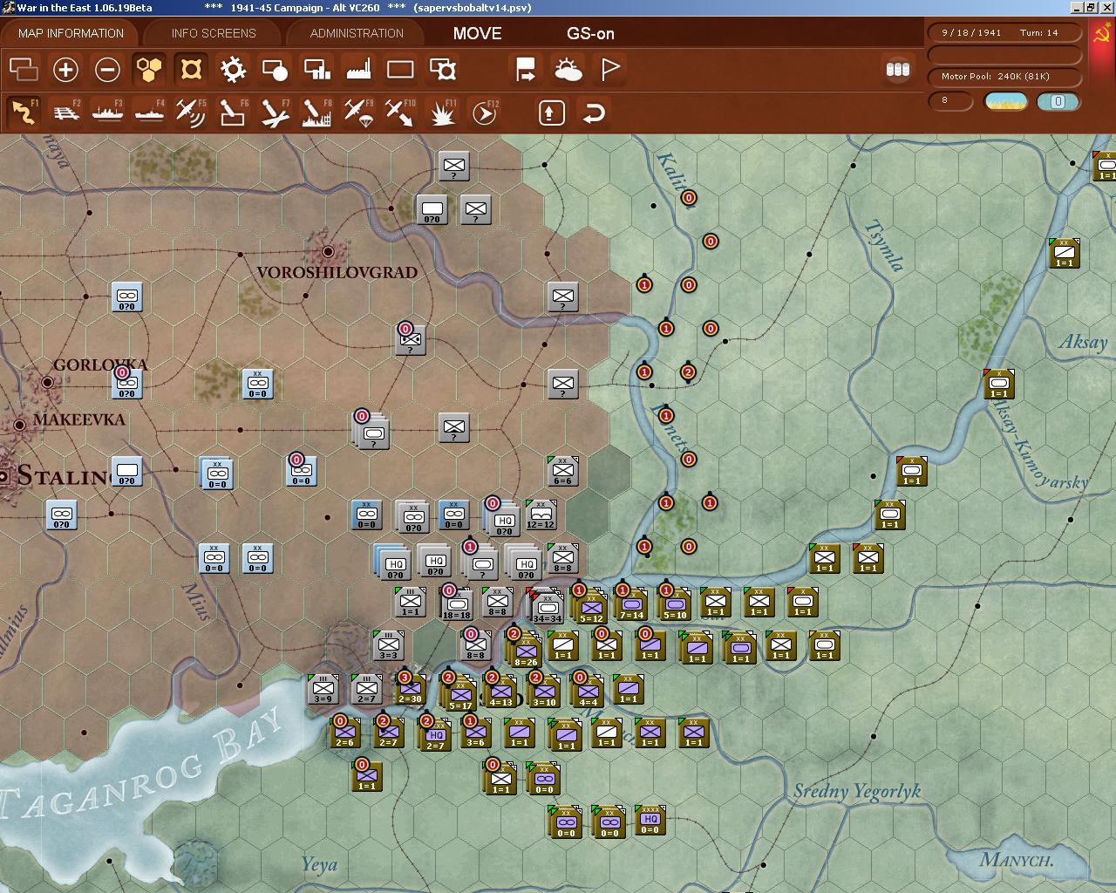The width and height of the screenshot is (1116, 893).
Task: Select the 34=34 unit stack
Action: [547, 607]
